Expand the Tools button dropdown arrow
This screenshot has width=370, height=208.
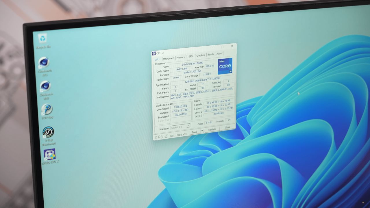point(202,131)
